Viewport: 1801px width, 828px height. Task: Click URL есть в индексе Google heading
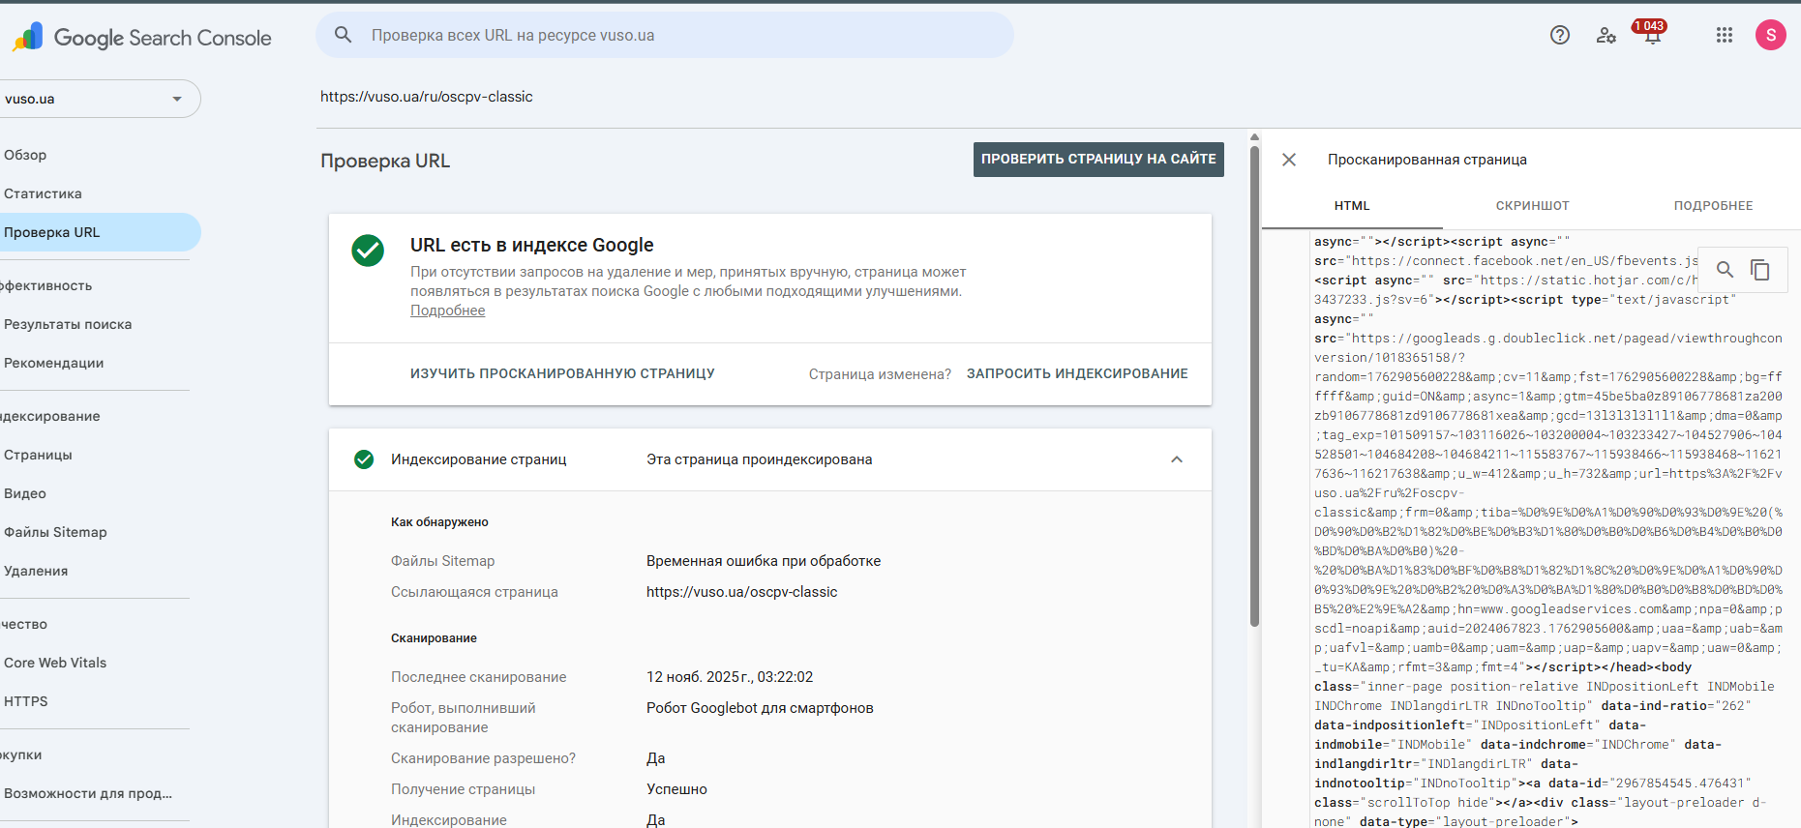(x=532, y=245)
